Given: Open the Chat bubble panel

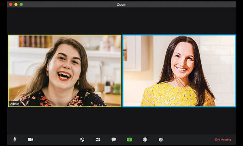Looking at the screenshot, I should click(x=113, y=140).
